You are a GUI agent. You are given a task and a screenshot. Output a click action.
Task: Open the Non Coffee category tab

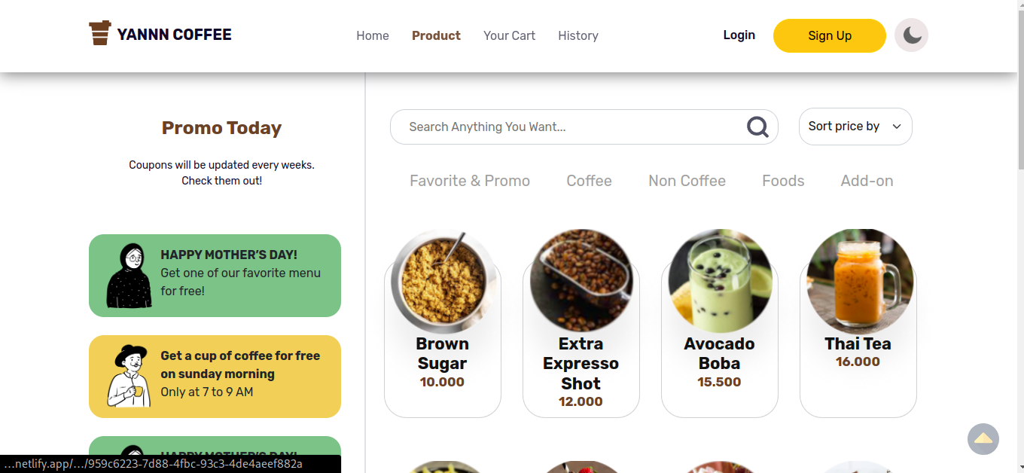(x=687, y=181)
